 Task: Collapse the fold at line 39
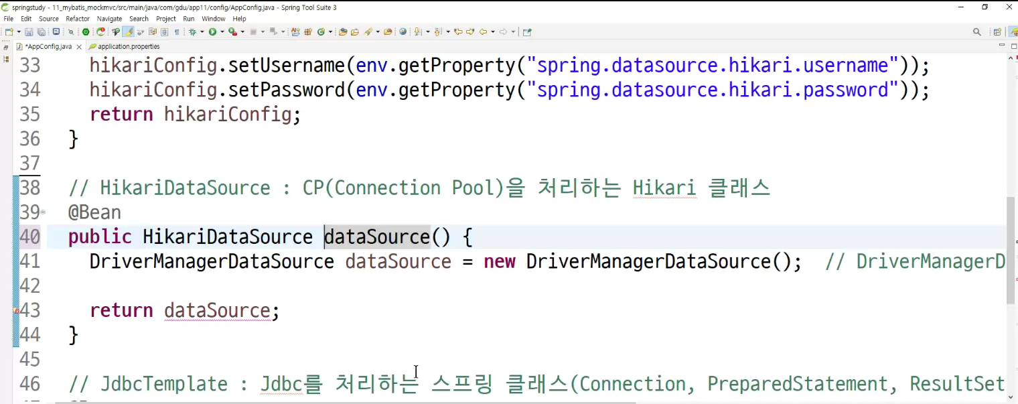(x=43, y=212)
